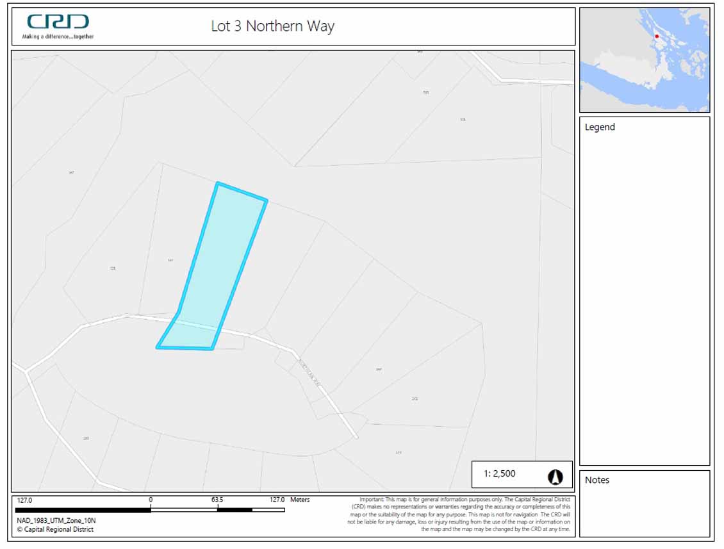The height and width of the screenshot is (549, 724).
Task: Click the '63.5' scale bar label
Action: [217, 500]
